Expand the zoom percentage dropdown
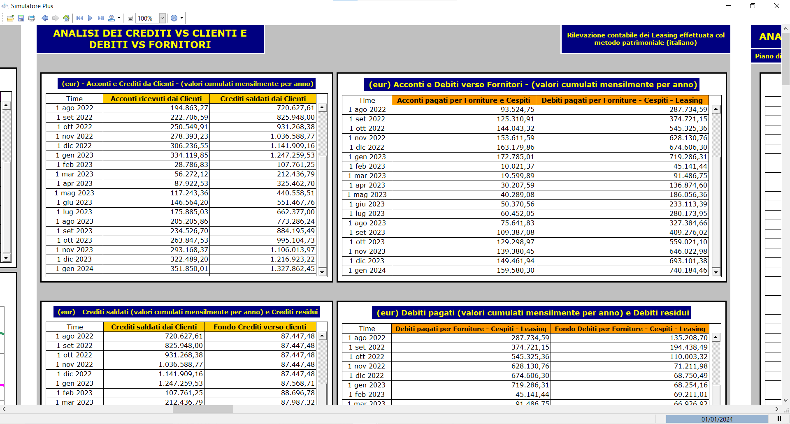Viewport: 790px width, 424px height. click(x=163, y=18)
